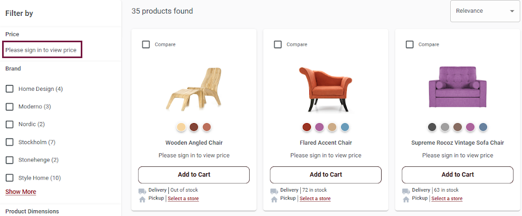
Task: Enable Compare for Flared Accent Chair
Action: coord(278,44)
